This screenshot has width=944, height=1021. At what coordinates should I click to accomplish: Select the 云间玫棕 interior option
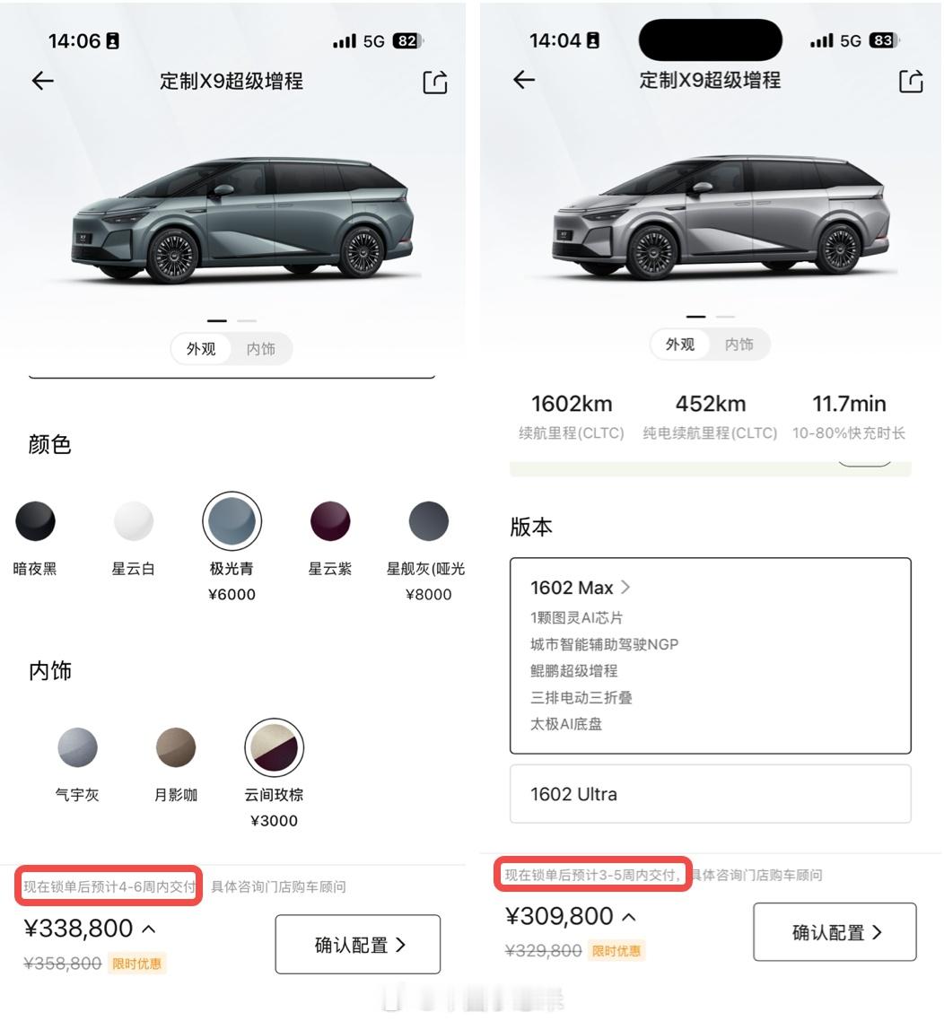[274, 746]
